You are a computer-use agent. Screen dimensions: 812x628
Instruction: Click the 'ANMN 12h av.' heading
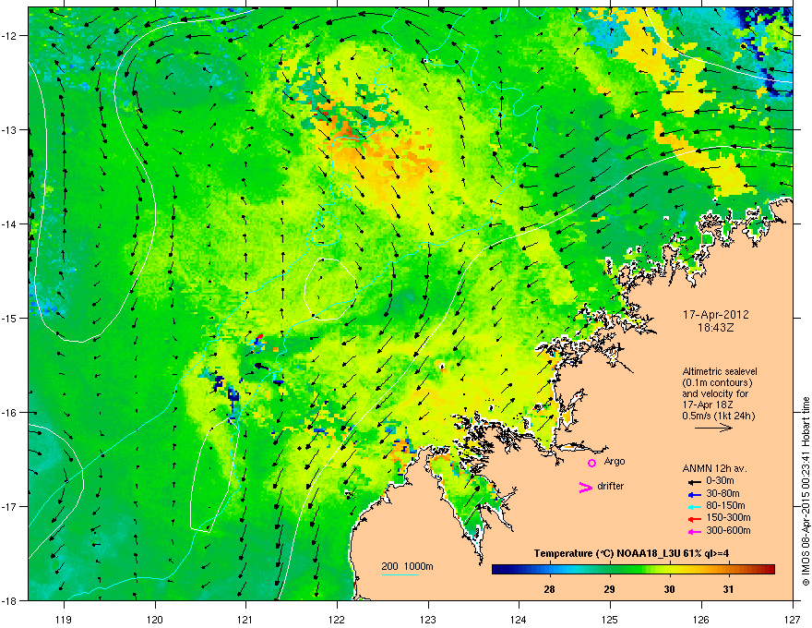point(714,468)
